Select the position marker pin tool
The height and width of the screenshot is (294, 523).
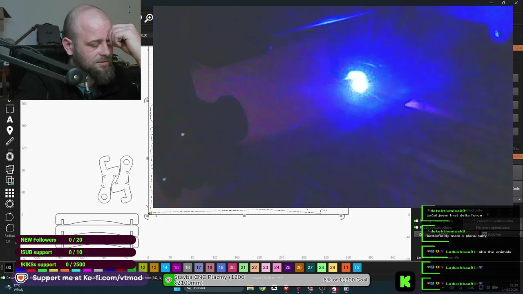(10, 131)
